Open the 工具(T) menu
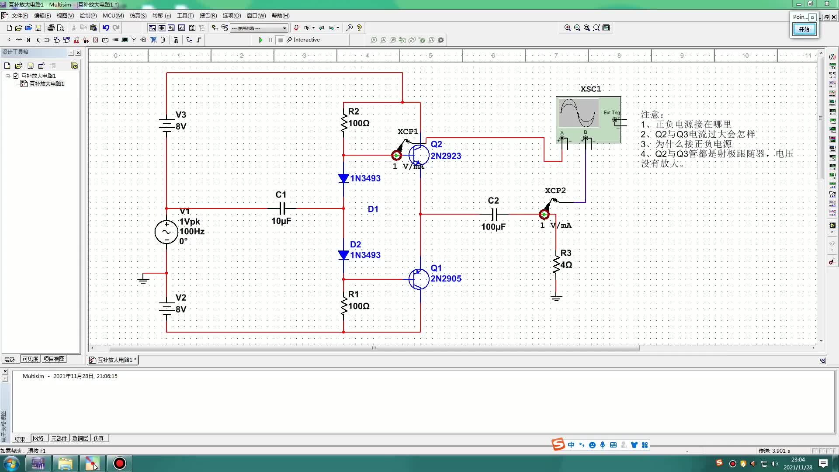Image resolution: width=839 pixels, height=472 pixels. tap(185, 16)
